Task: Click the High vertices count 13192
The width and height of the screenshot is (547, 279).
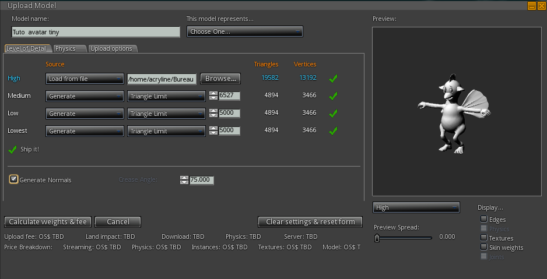Action: coord(308,77)
